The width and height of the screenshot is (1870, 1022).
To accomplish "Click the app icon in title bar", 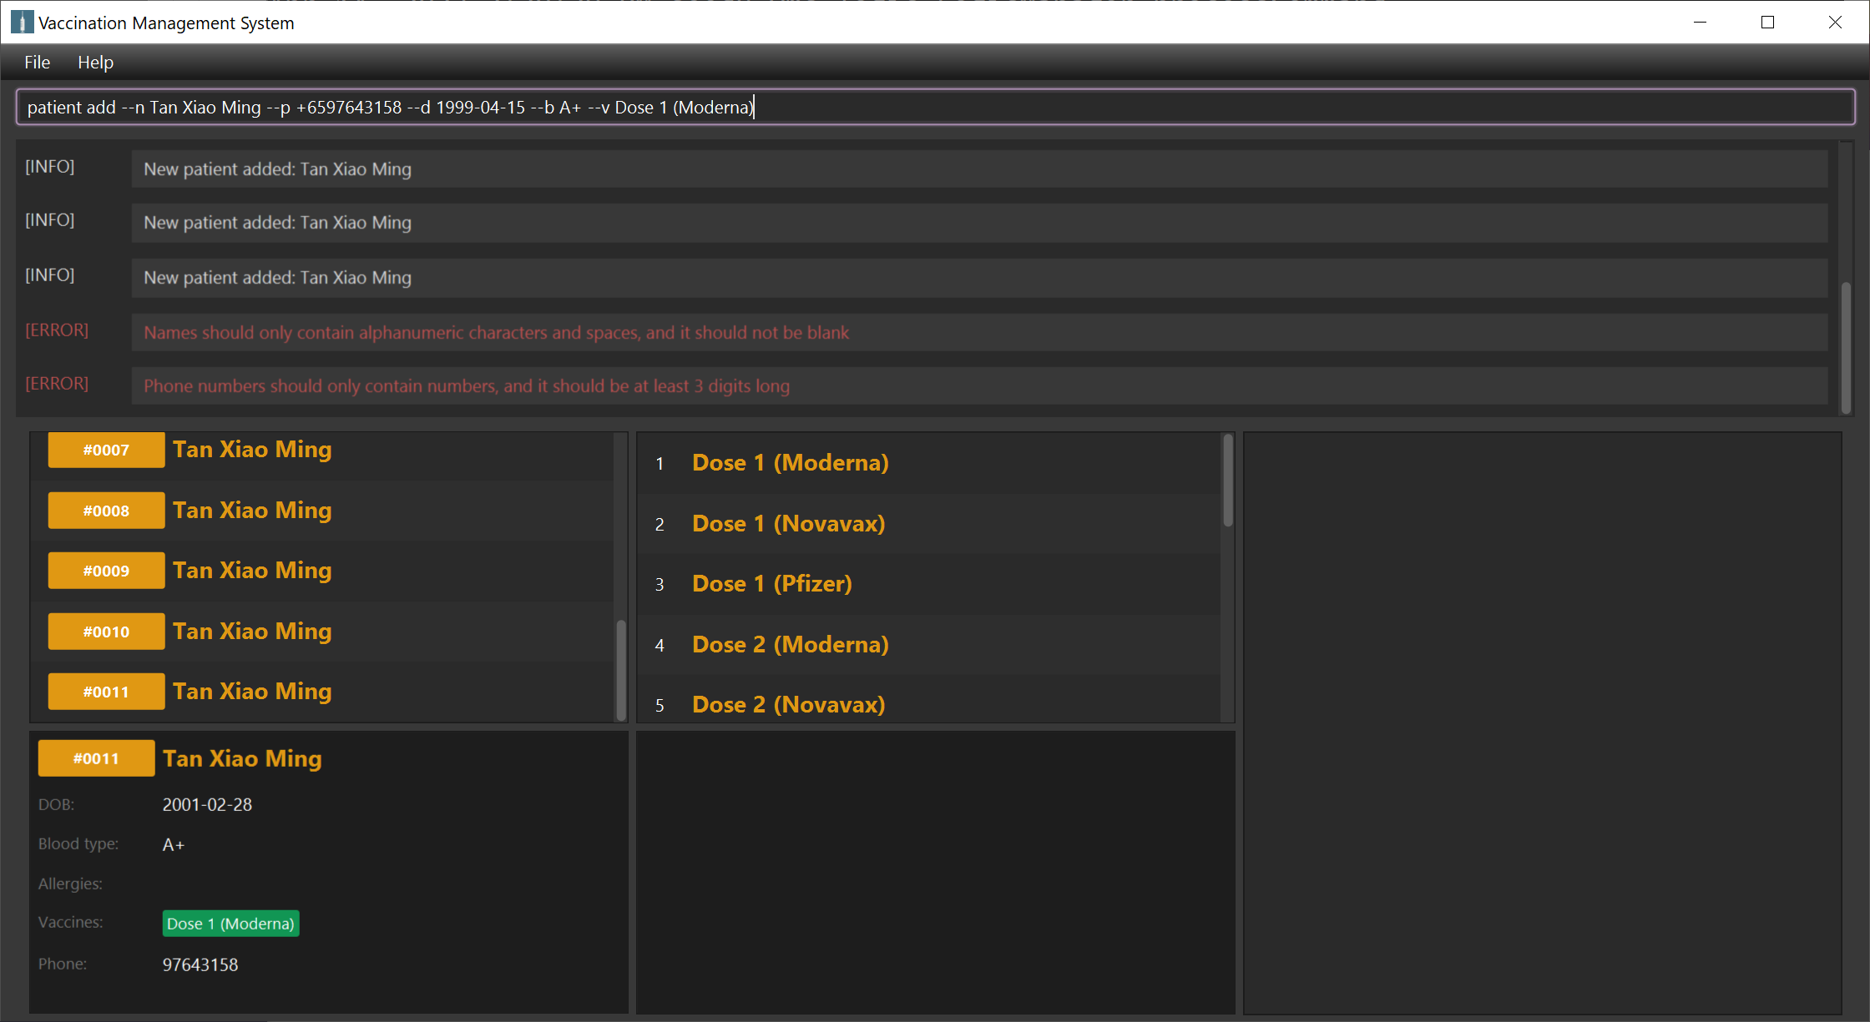I will (x=22, y=23).
